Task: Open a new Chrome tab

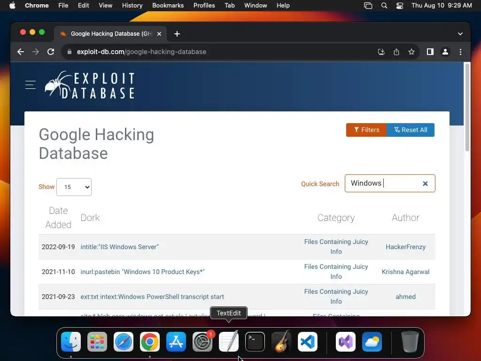Action: pyautogui.click(x=177, y=34)
